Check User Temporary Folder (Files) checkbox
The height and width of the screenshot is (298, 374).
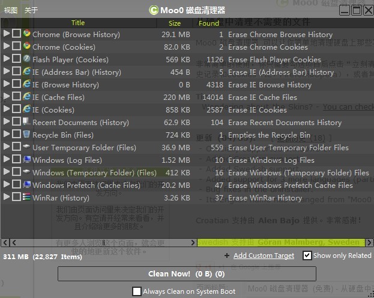pos(16,147)
